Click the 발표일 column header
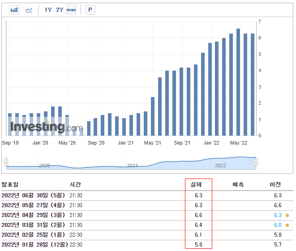The height and width of the screenshot is (251, 296). (x=10, y=184)
